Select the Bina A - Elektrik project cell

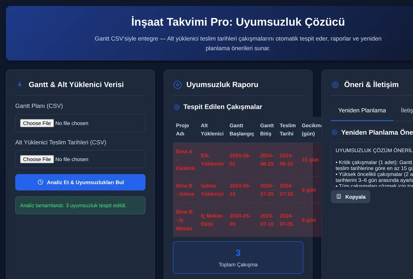coord(186,160)
